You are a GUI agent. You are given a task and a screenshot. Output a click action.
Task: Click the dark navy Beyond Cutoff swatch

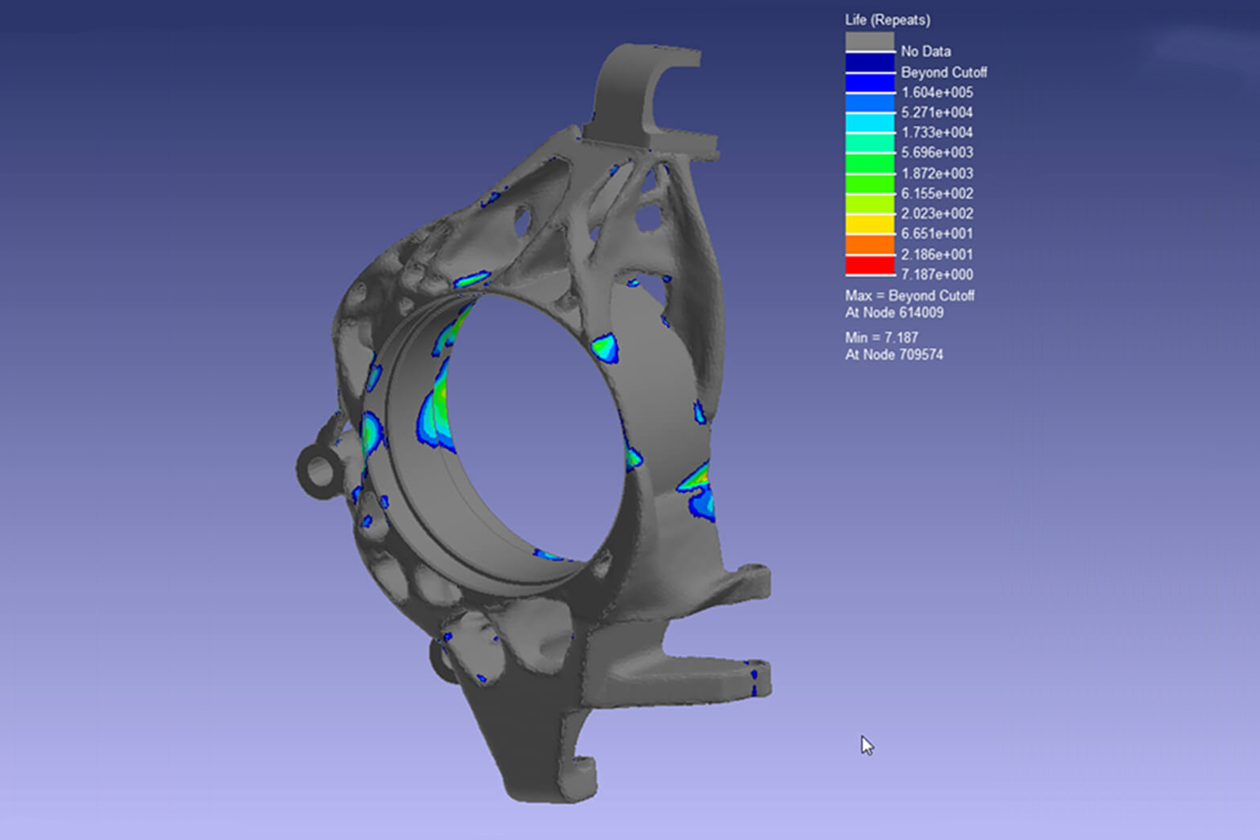click(x=870, y=62)
